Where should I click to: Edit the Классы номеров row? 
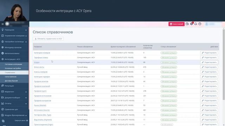pyautogui.click(x=209, y=72)
